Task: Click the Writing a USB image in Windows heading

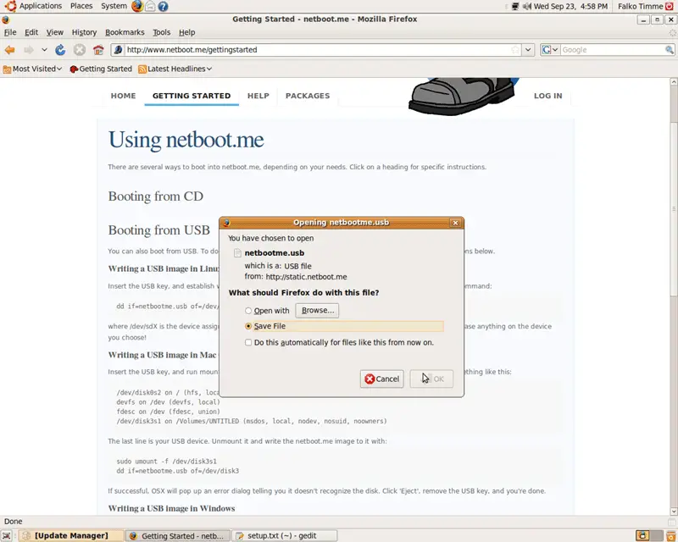Action: tap(172, 509)
